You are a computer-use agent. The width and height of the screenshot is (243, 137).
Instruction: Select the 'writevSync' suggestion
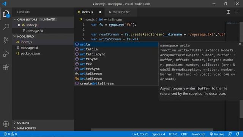(x=116, y=69)
